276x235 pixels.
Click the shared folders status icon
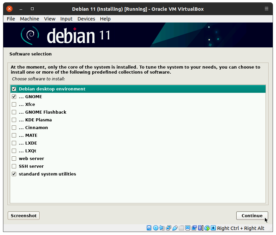(181, 228)
